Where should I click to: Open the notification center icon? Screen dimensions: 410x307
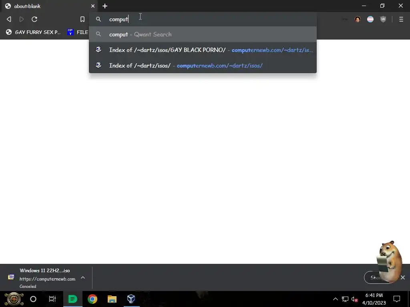397,299
